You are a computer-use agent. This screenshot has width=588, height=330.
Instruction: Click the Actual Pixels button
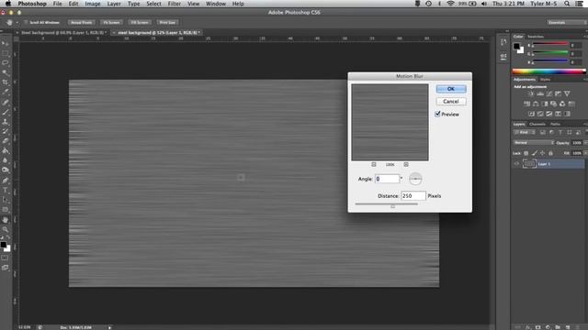82,22
